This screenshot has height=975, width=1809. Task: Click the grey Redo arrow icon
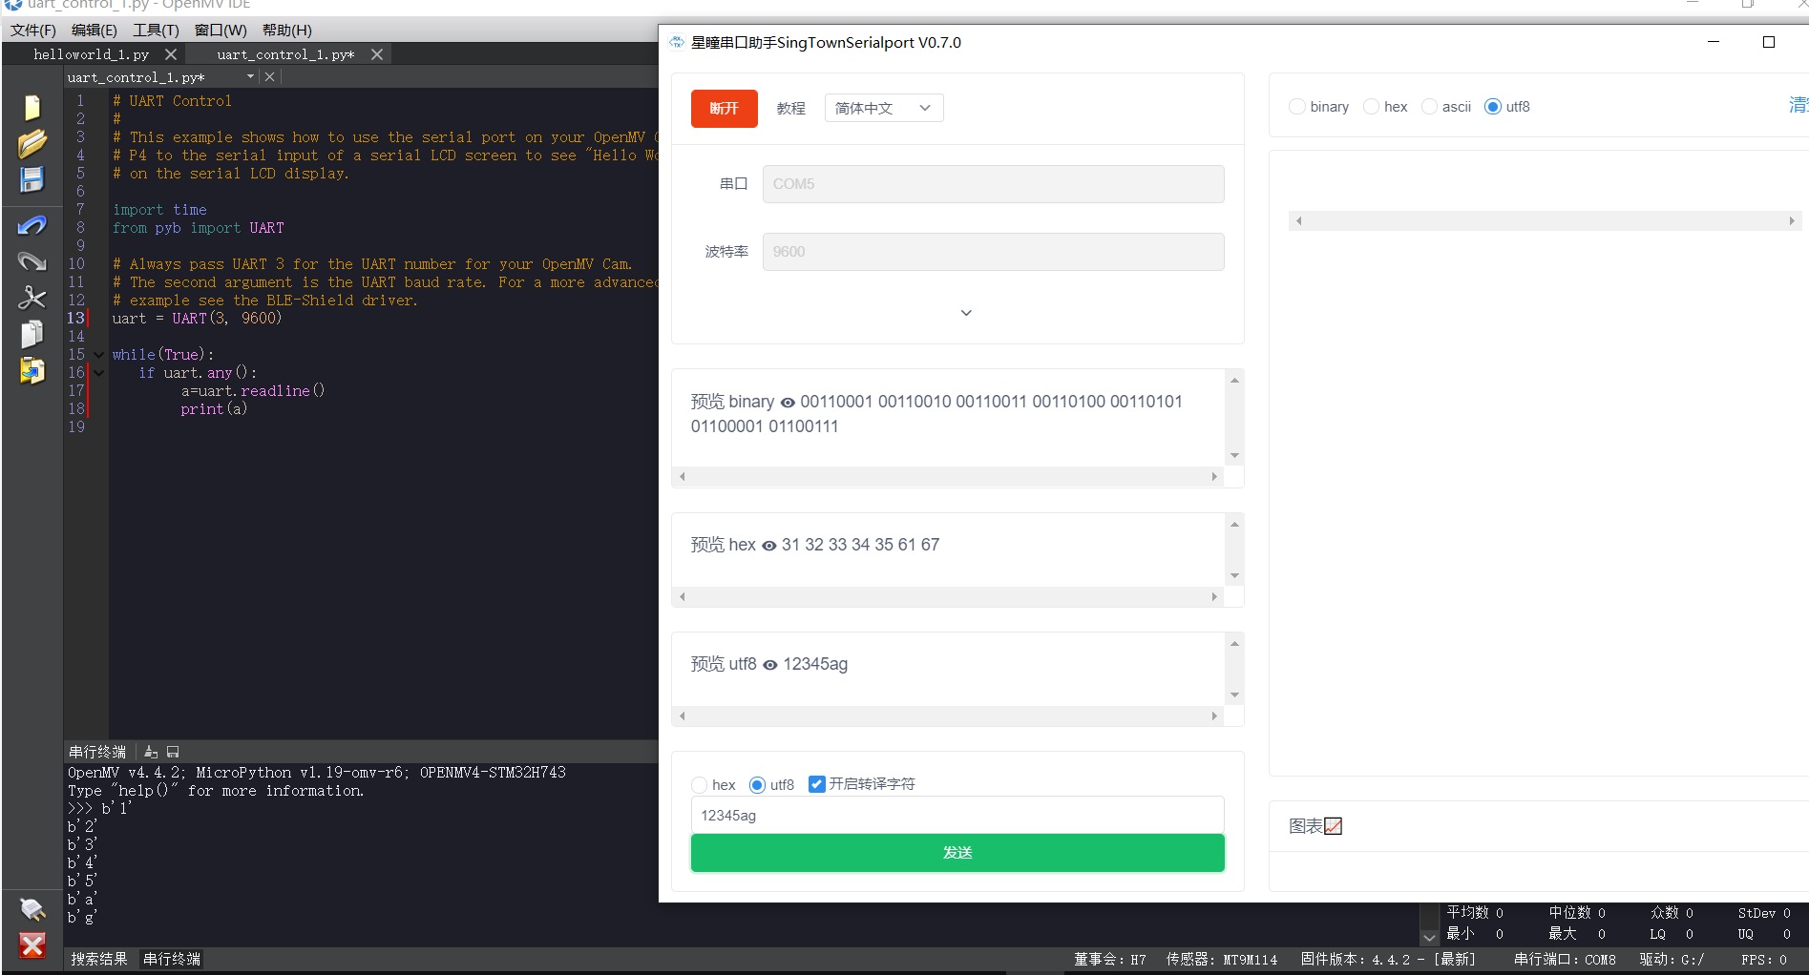pos(32,260)
